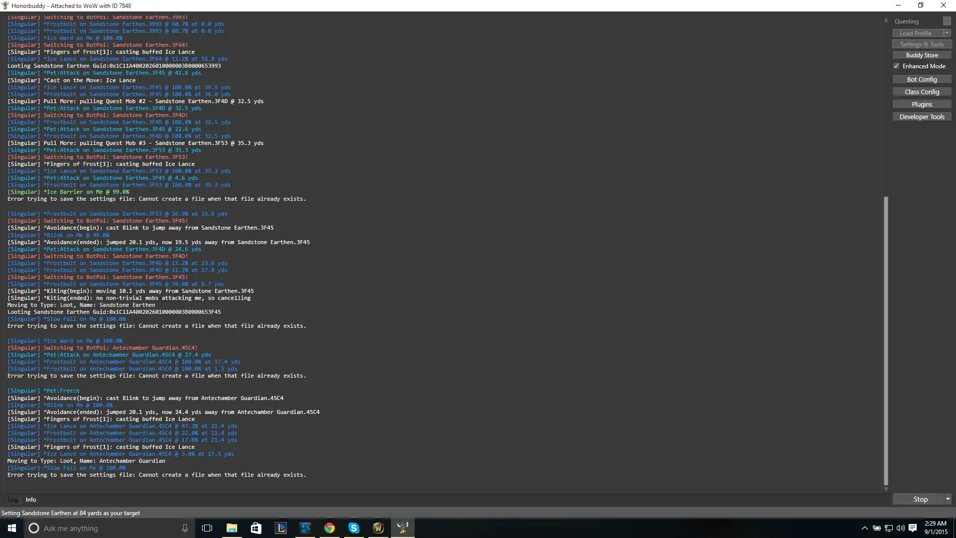Click log line 'Moving to Type: Loot, Name: Sandstone Earthen'

pos(81,305)
